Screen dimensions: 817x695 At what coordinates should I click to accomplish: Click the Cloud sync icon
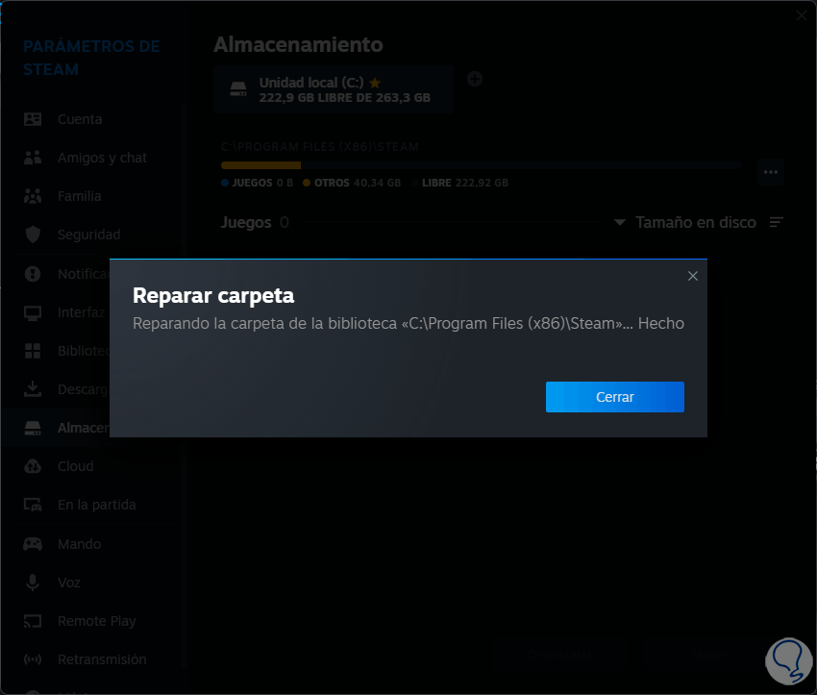point(33,466)
